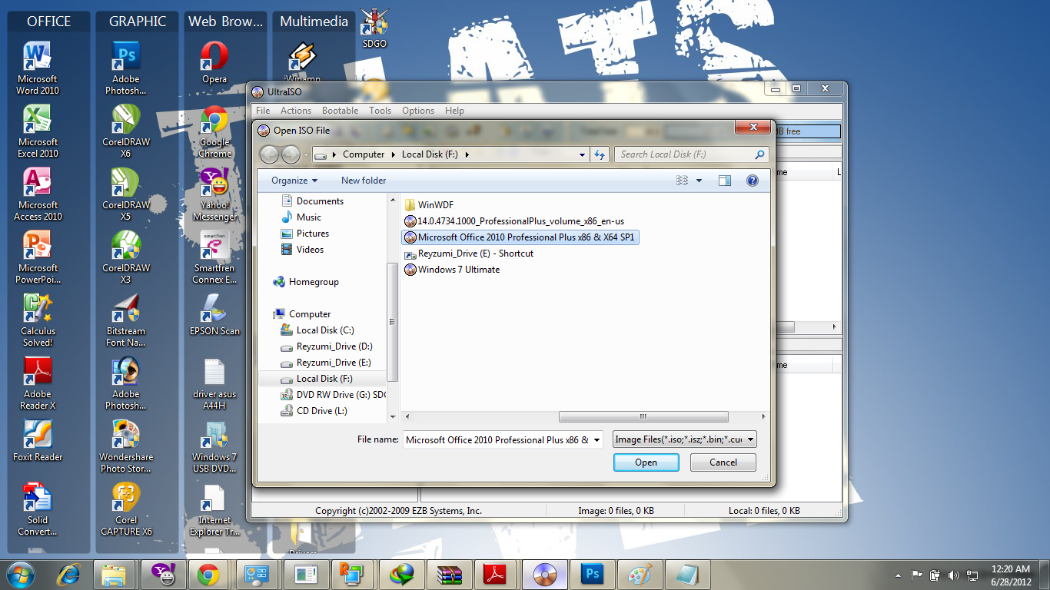Expand the Computer breadcrumb arrow
The image size is (1050, 590).
tap(393, 154)
